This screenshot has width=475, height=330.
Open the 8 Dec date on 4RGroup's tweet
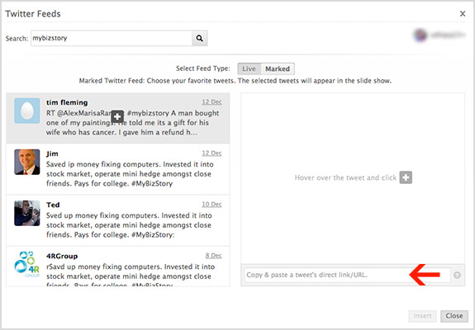click(214, 256)
